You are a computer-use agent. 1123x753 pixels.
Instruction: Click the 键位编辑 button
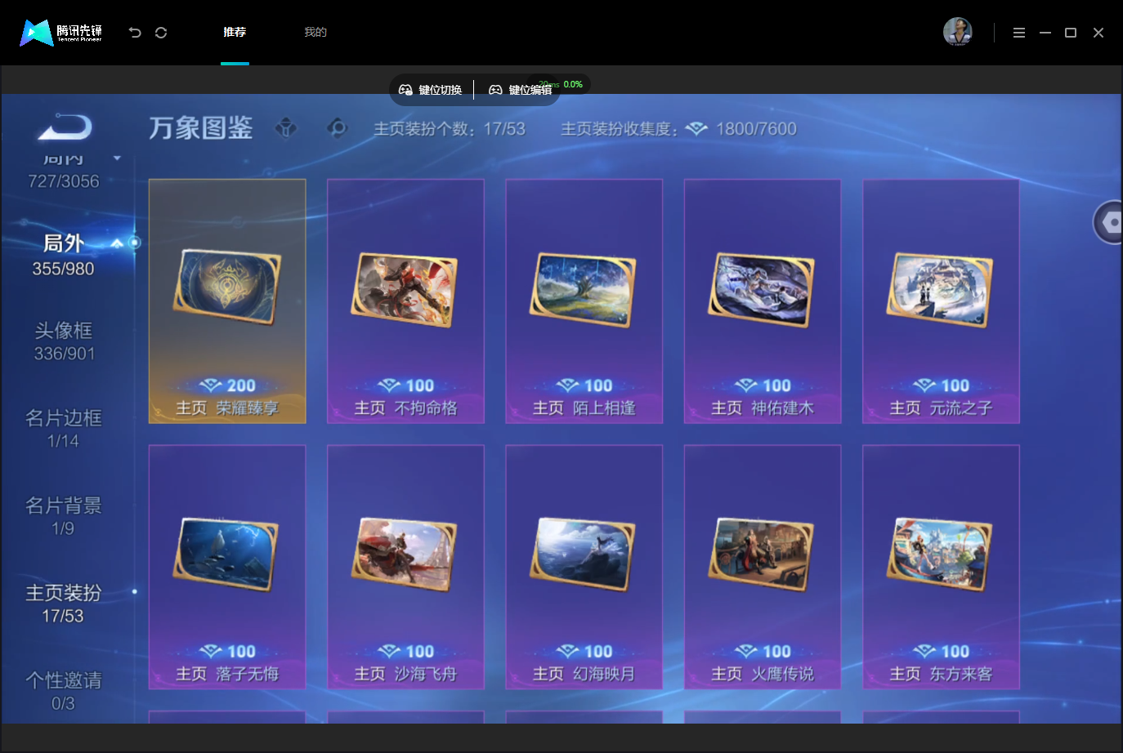pyautogui.click(x=520, y=90)
